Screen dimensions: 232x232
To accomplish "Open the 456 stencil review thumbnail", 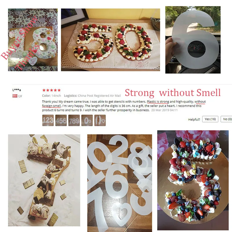I will pyautogui.click(x=61, y=120).
